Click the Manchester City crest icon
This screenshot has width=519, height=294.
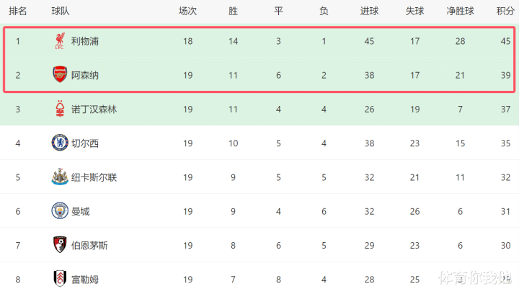point(60,211)
